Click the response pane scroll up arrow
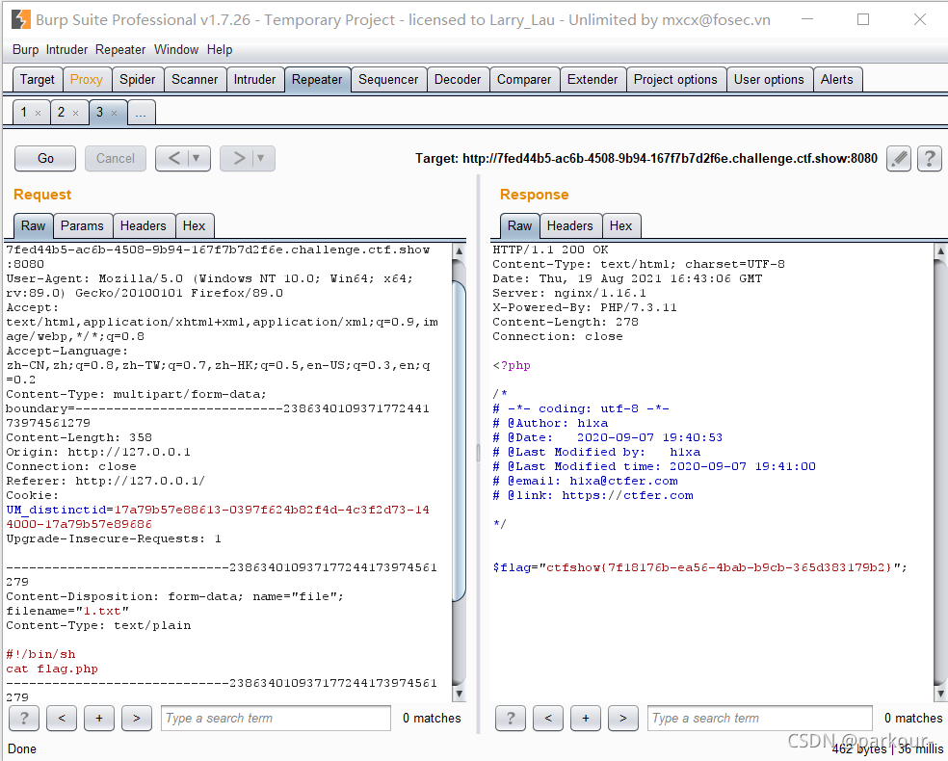 coord(940,250)
